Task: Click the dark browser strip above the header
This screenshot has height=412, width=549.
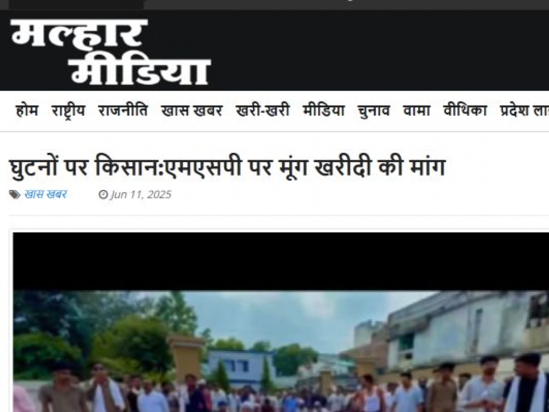Action: (274, 4)
